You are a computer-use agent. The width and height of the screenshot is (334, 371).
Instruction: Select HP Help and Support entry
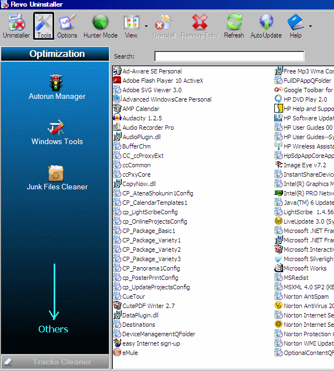tap(304, 109)
